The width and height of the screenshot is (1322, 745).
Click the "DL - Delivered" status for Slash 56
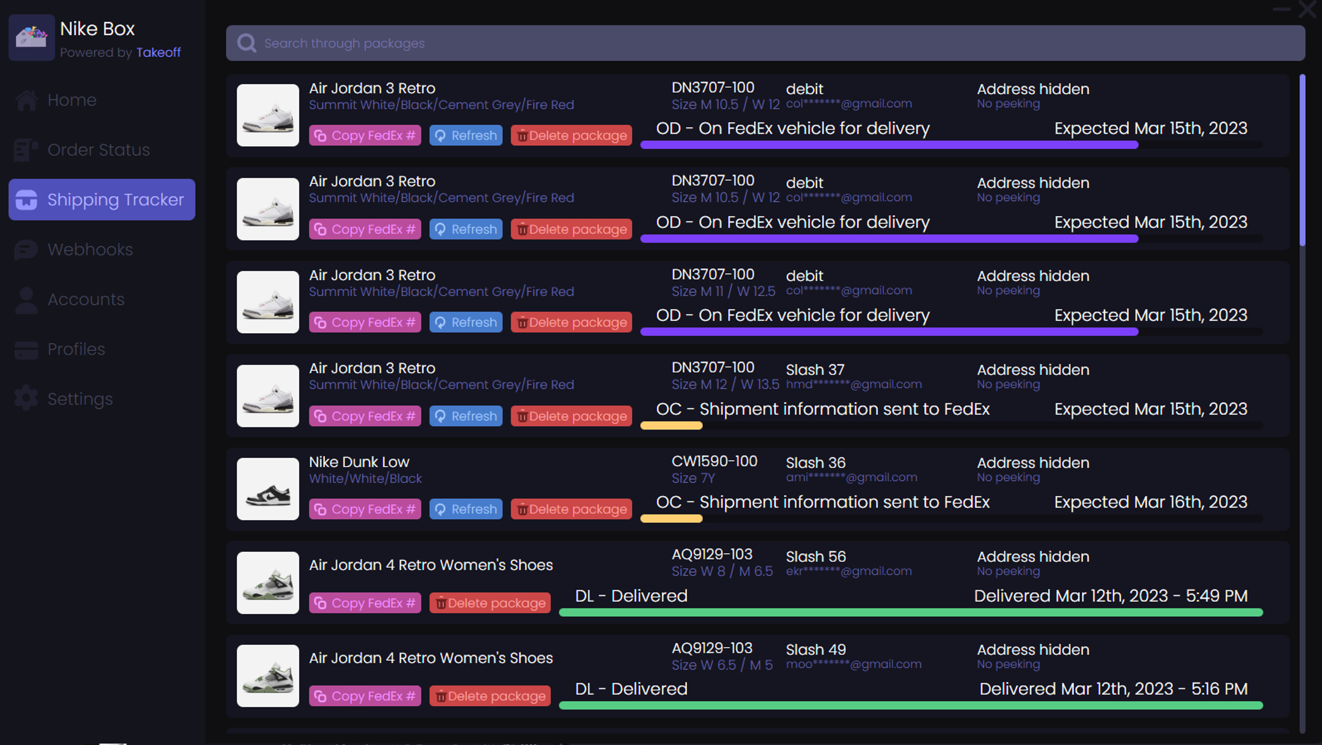point(631,596)
